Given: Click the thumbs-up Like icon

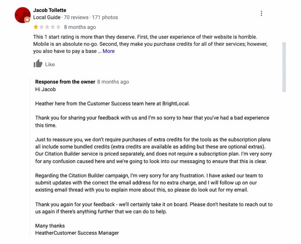Looking at the screenshot, I should tap(38, 64).
